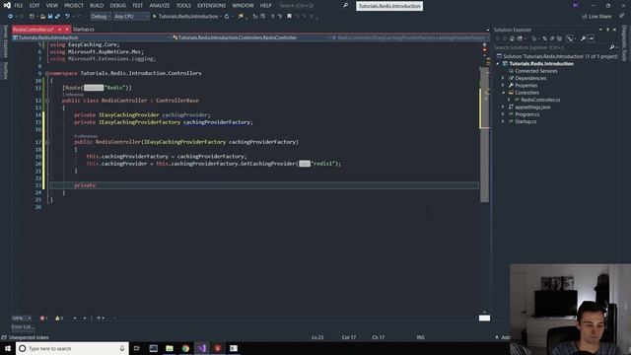Click Windows Start button
Screen dimensions: 631x355
[x=8, y=348]
